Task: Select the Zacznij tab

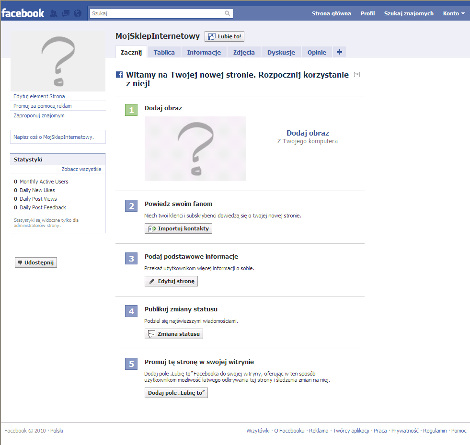Action: (x=131, y=52)
